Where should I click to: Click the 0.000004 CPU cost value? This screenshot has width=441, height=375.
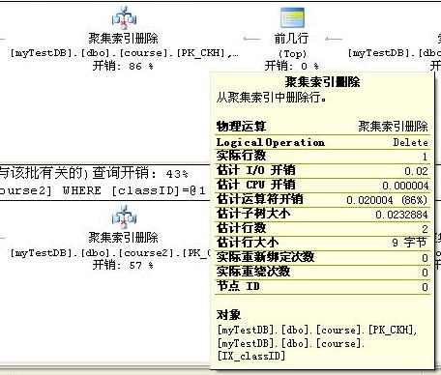pyautogui.click(x=405, y=186)
